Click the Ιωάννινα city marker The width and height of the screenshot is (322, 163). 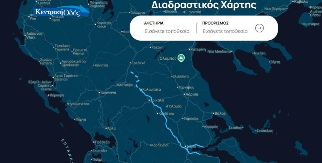99,93
